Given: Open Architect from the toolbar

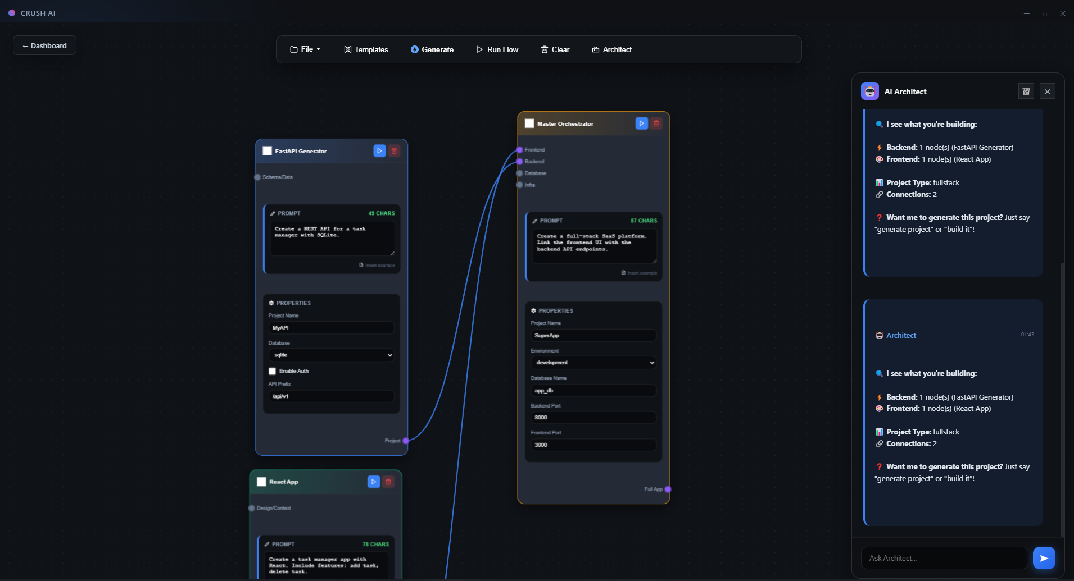Looking at the screenshot, I should (x=612, y=49).
